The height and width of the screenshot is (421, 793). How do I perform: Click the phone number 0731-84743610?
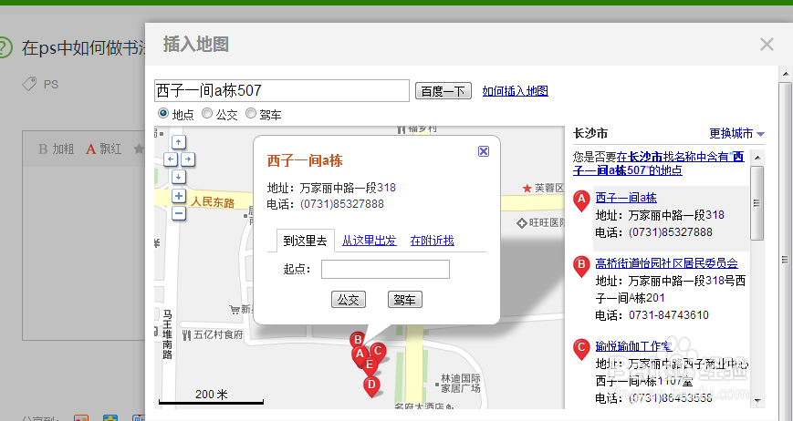pyautogui.click(x=669, y=315)
